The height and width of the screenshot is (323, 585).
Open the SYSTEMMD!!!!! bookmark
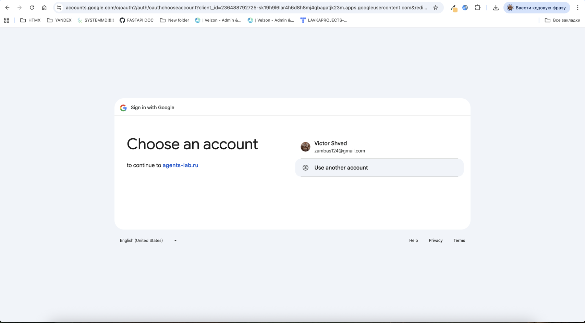[x=96, y=20]
